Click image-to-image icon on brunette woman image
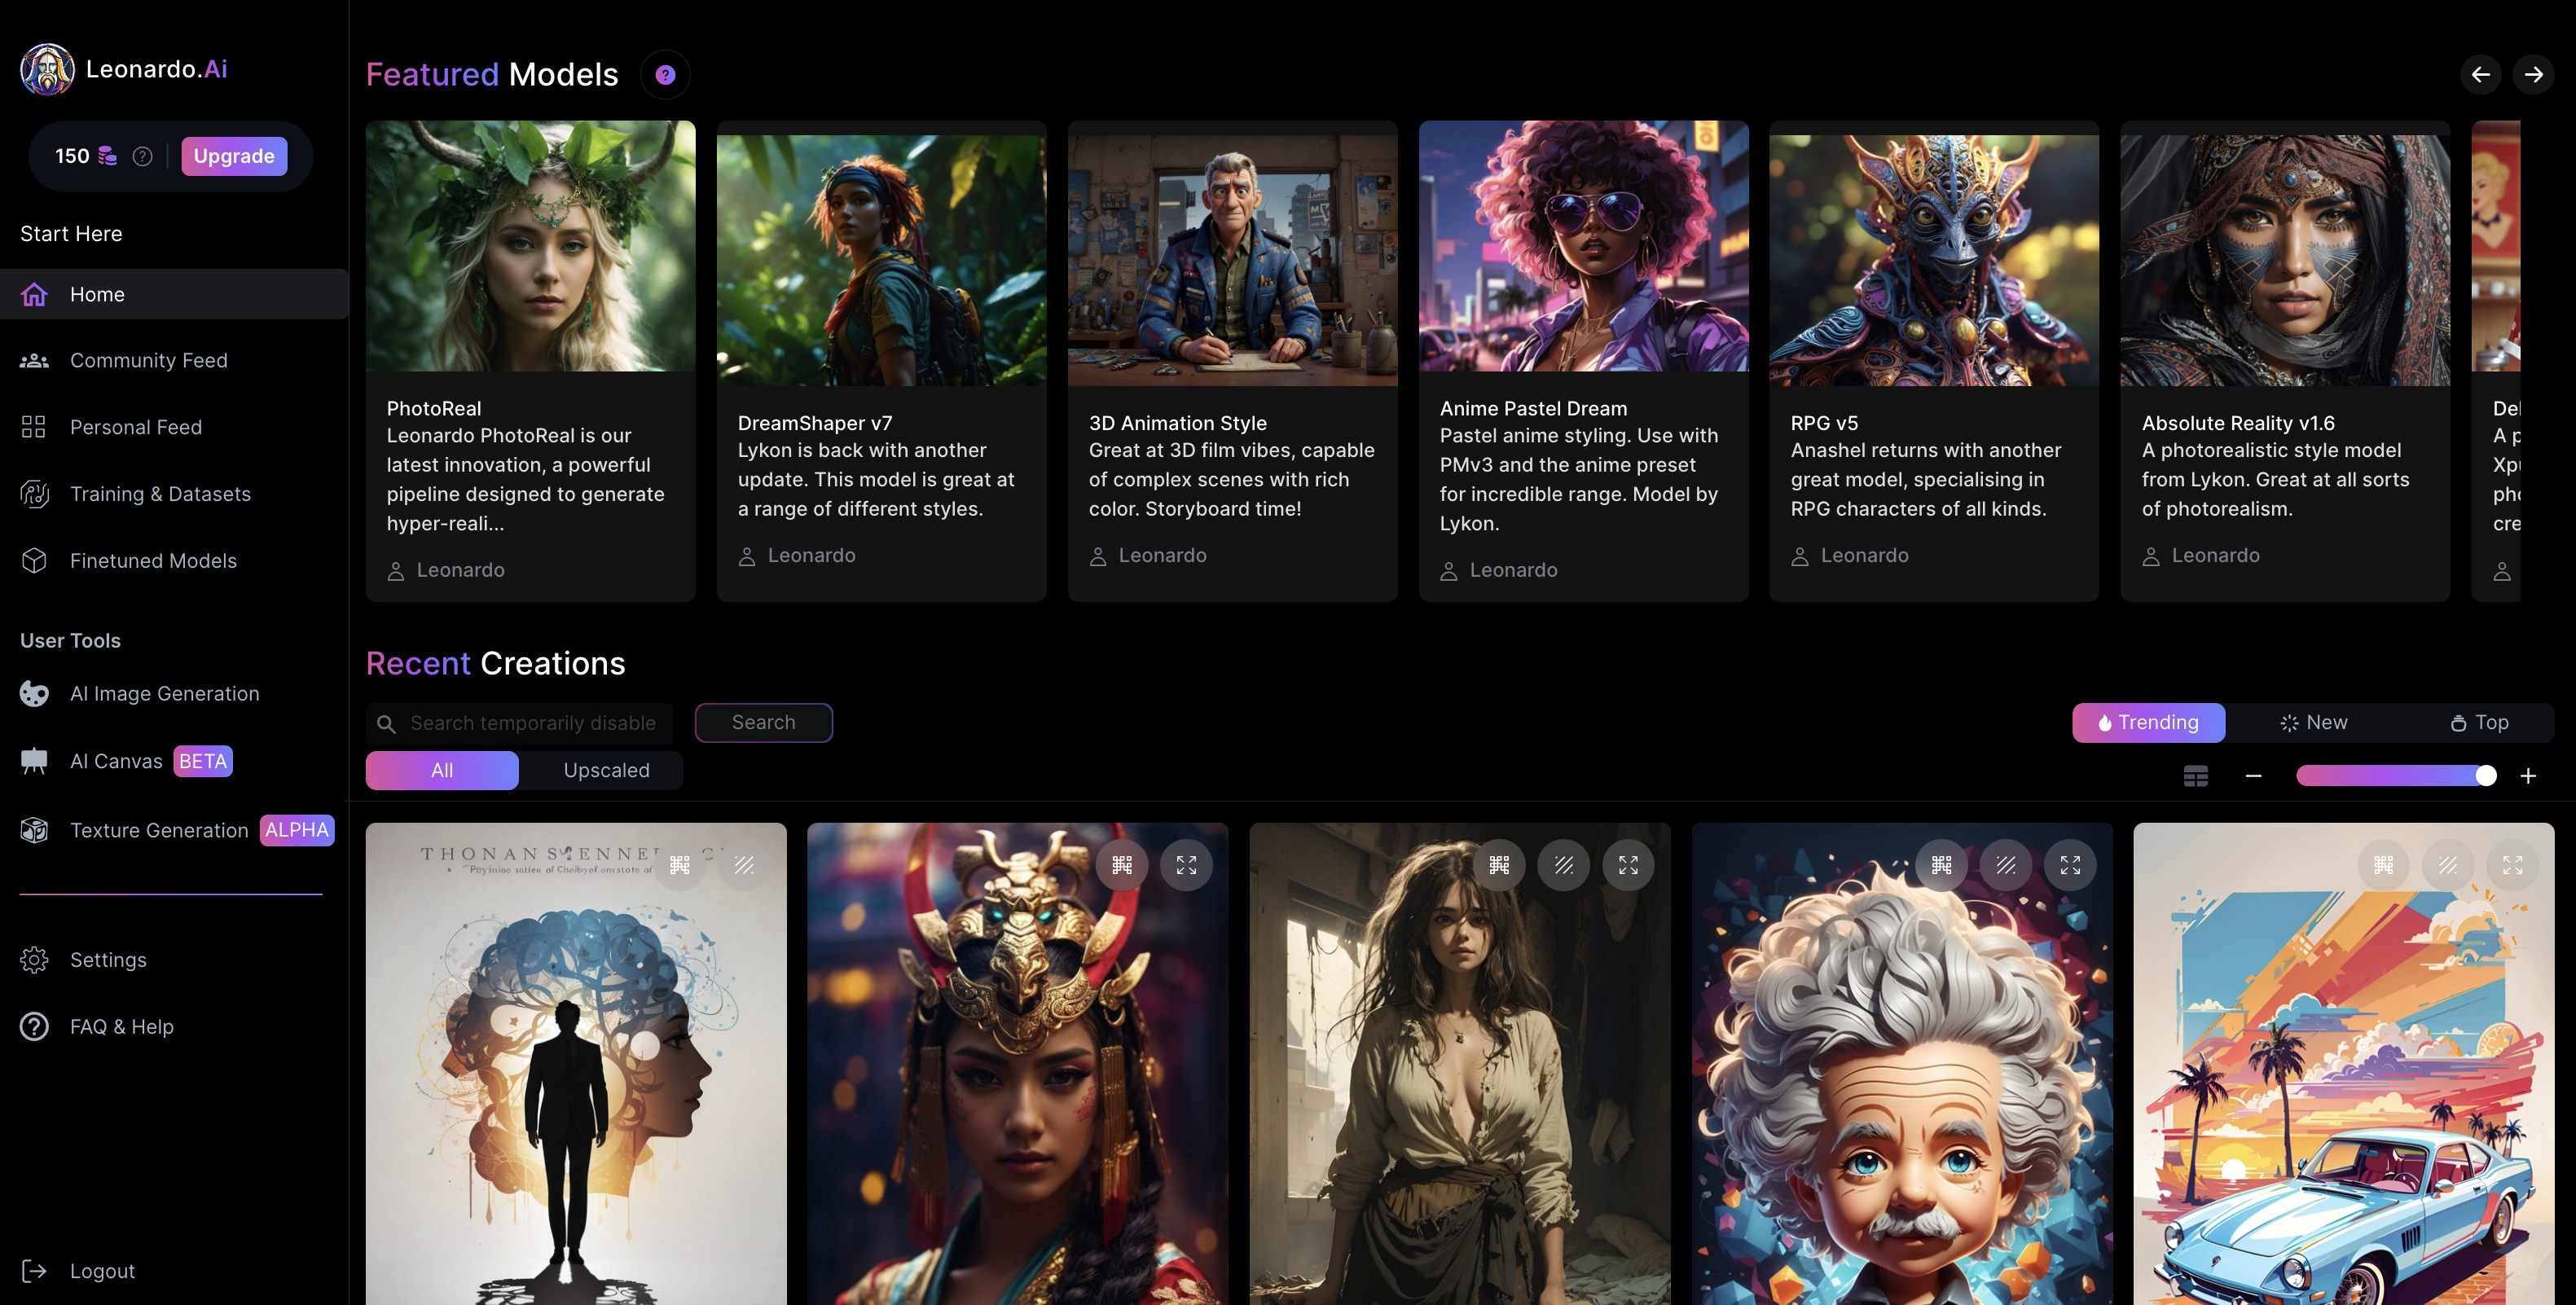The width and height of the screenshot is (2576, 1305). tap(1499, 865)
